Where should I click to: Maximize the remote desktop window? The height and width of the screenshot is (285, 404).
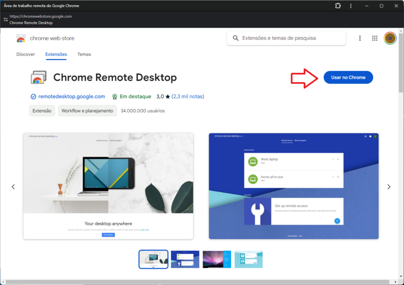(x=381, y=6)
